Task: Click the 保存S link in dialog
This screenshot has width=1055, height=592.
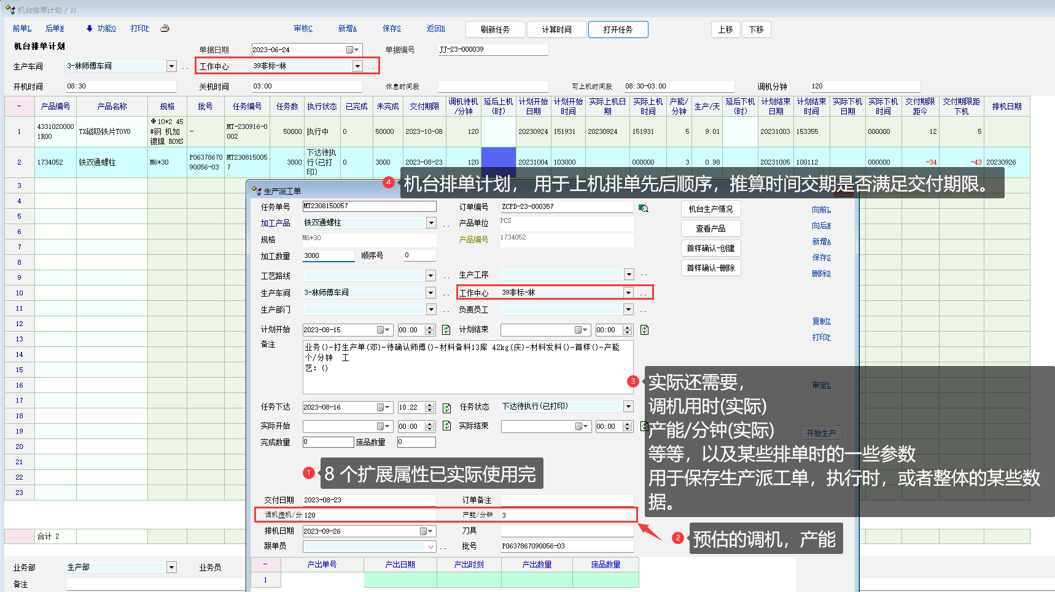Action: (x=821, y=257)
